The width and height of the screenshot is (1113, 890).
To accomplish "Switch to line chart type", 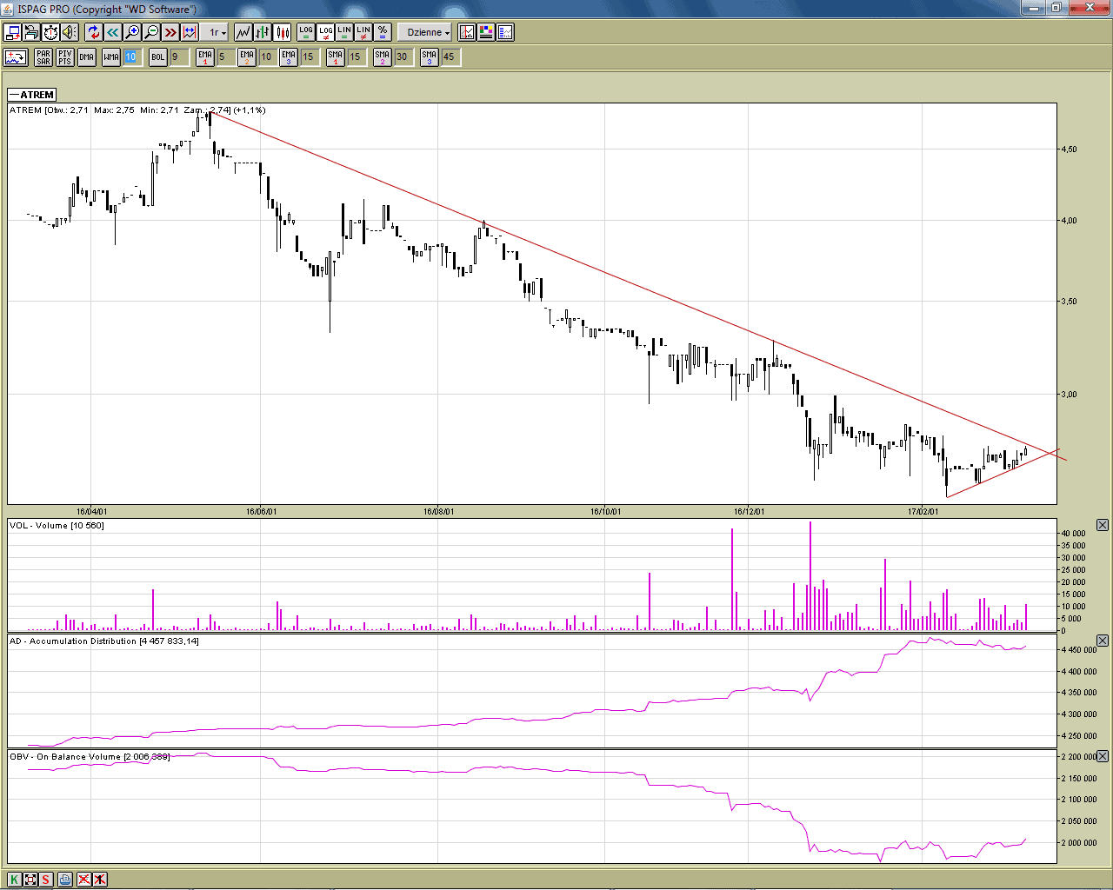I will [x=243, y=32].
